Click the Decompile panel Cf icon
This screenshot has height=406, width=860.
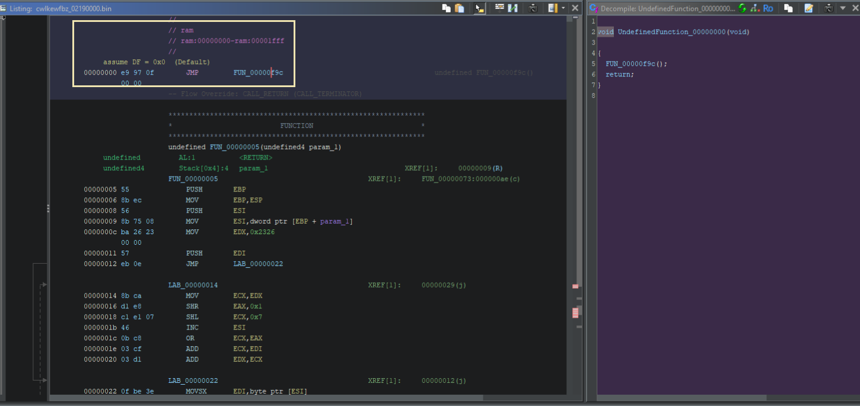[x=593, y=8]
